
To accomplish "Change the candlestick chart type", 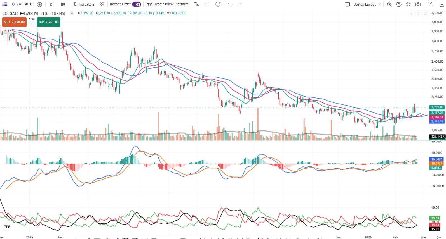I will (63, 4).
